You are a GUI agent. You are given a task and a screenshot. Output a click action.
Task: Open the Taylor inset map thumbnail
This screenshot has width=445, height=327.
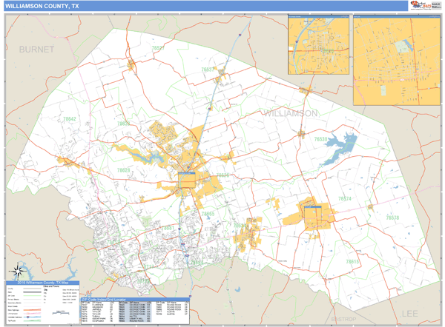point(397,60)
